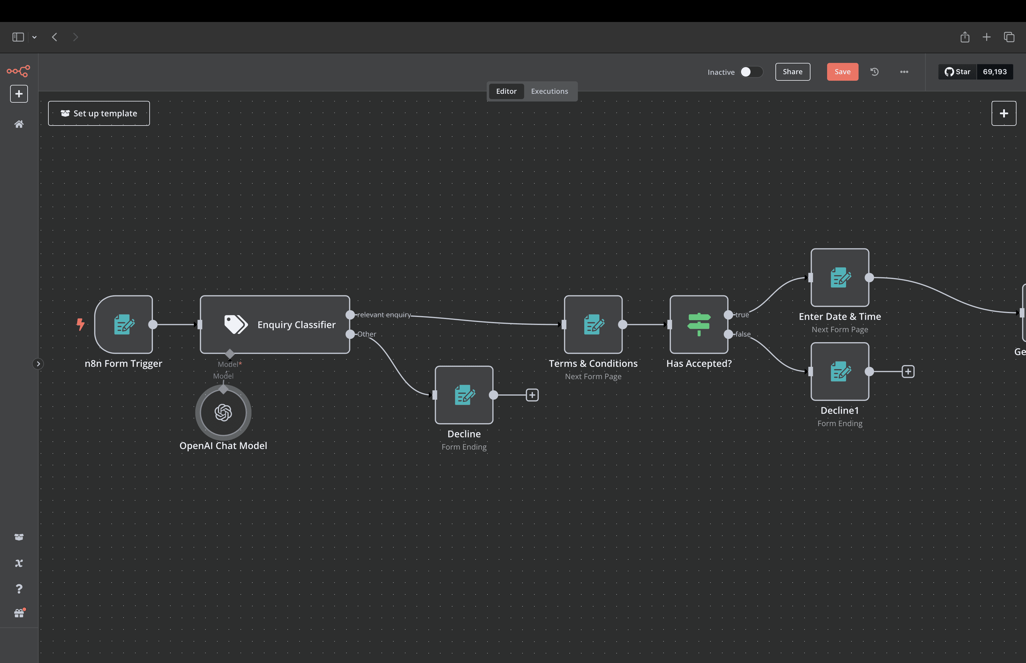Click the Share button
The width and height of the screenshot is (1026, 663).
click(x=793, y=72)
